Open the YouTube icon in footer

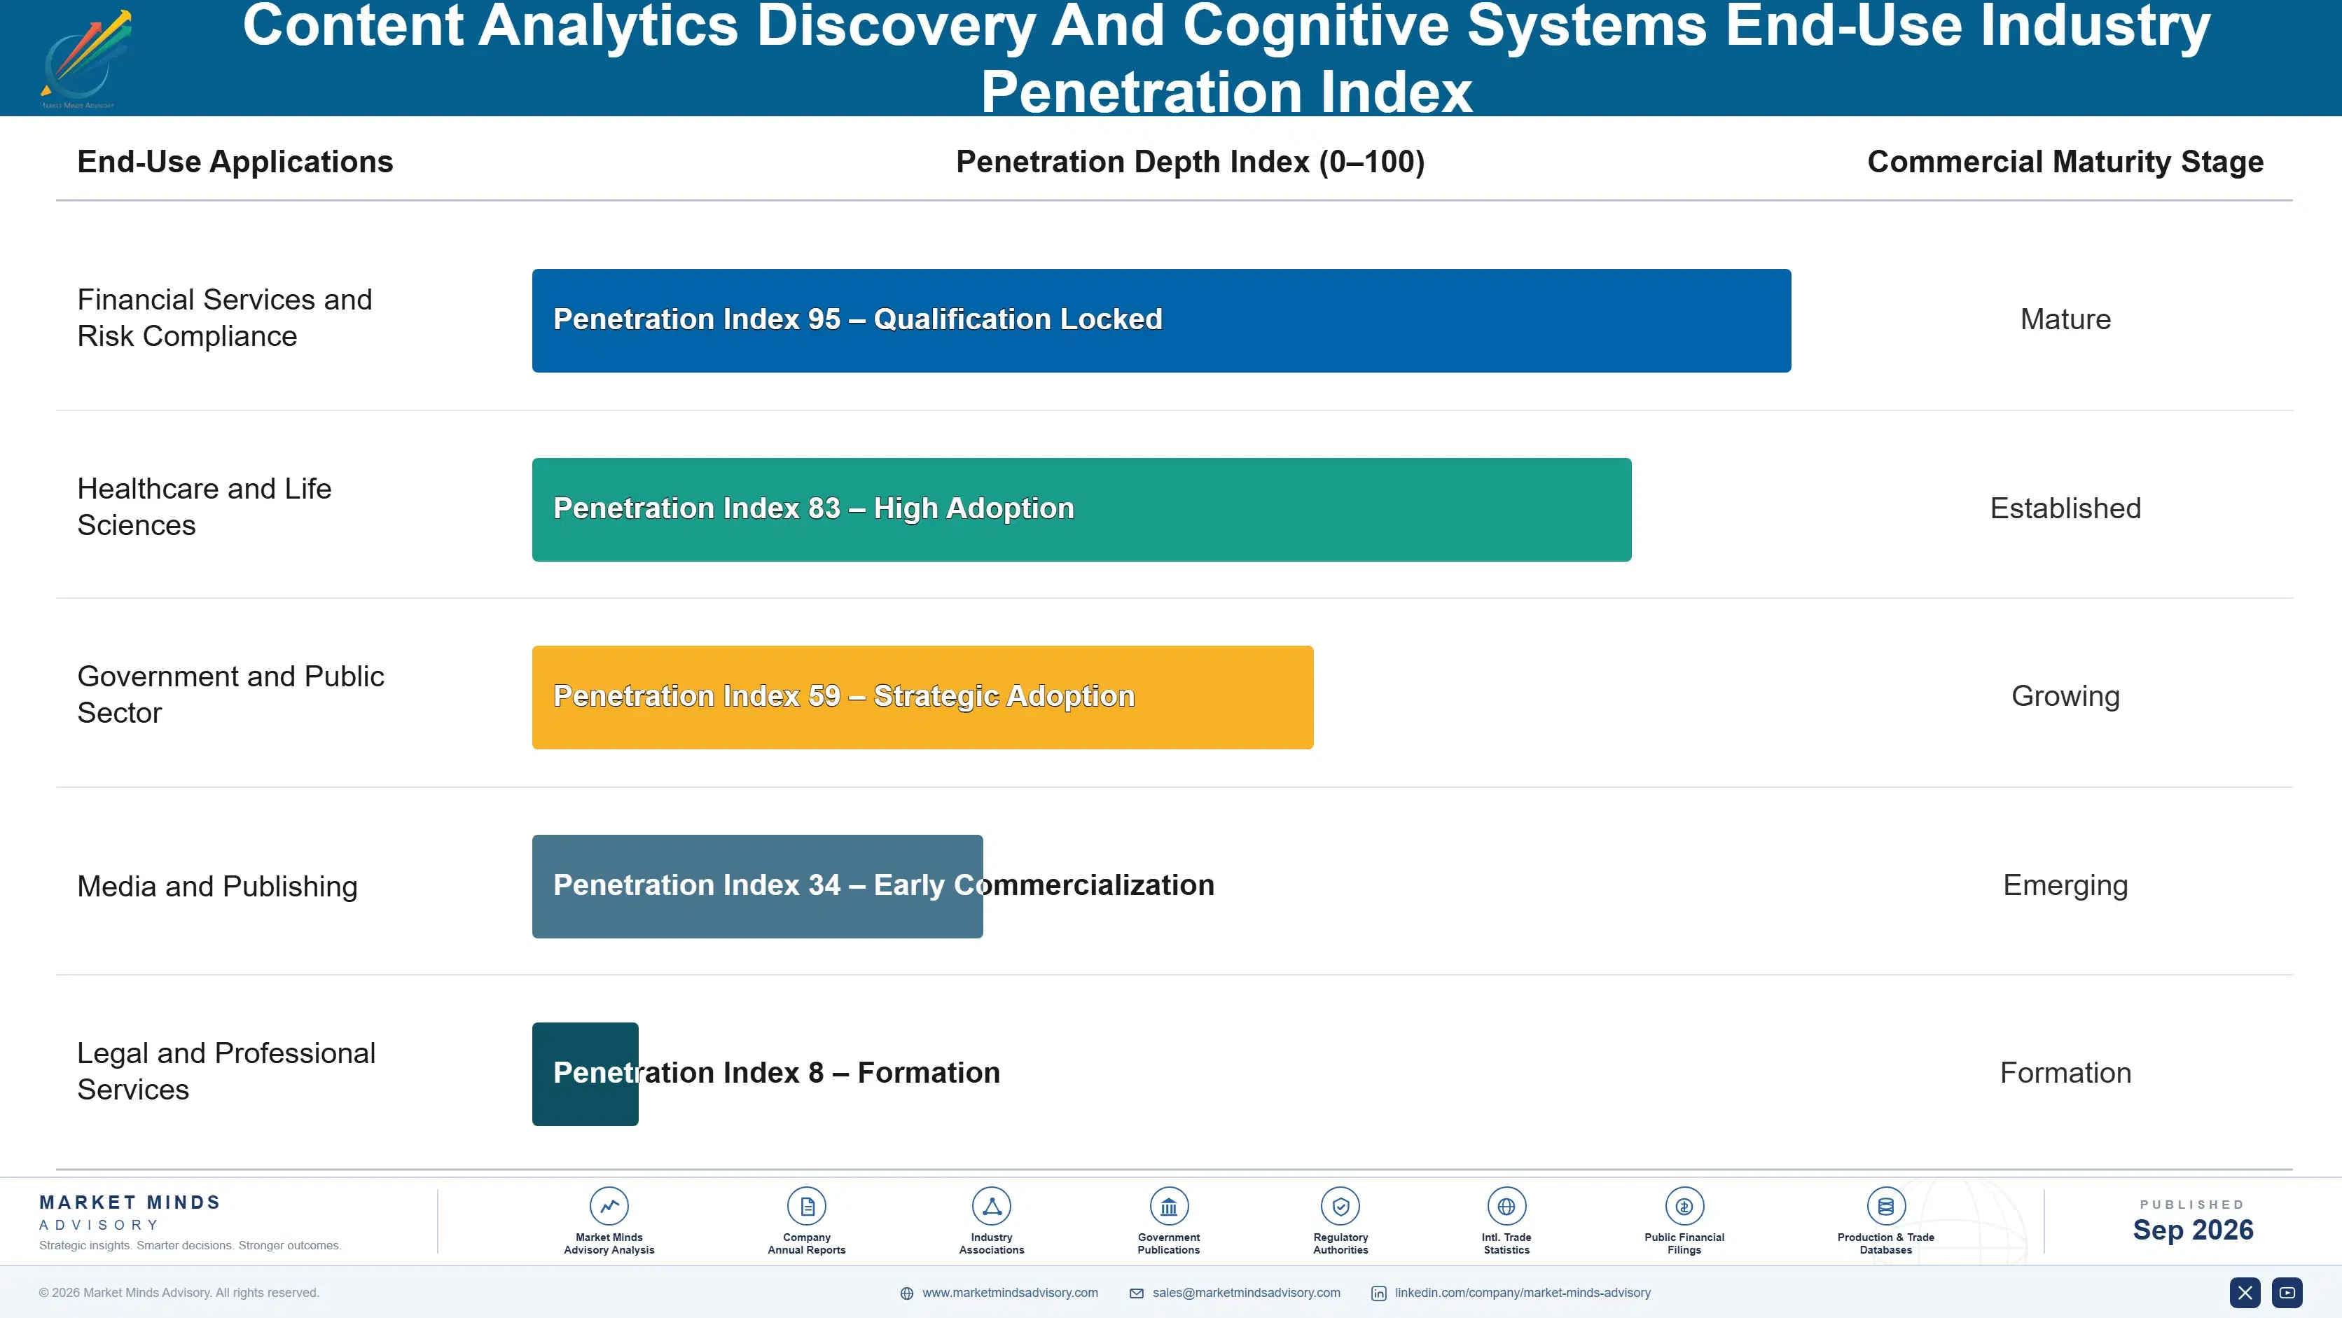coord(2287,1293)
